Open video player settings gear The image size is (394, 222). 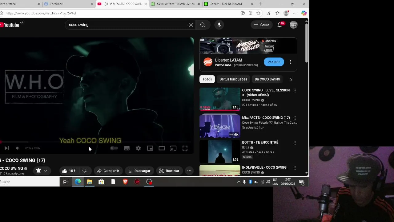[x=139, y=148]
